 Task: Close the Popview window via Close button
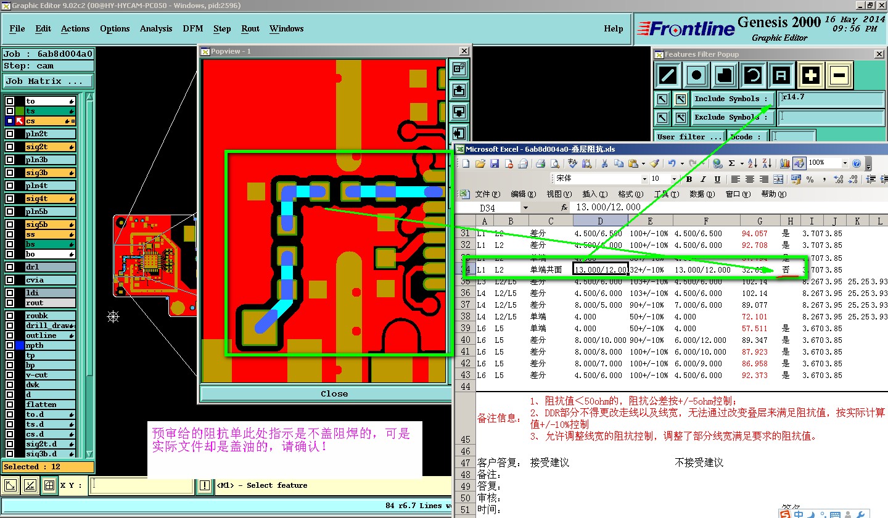click(x=334, y=393)
